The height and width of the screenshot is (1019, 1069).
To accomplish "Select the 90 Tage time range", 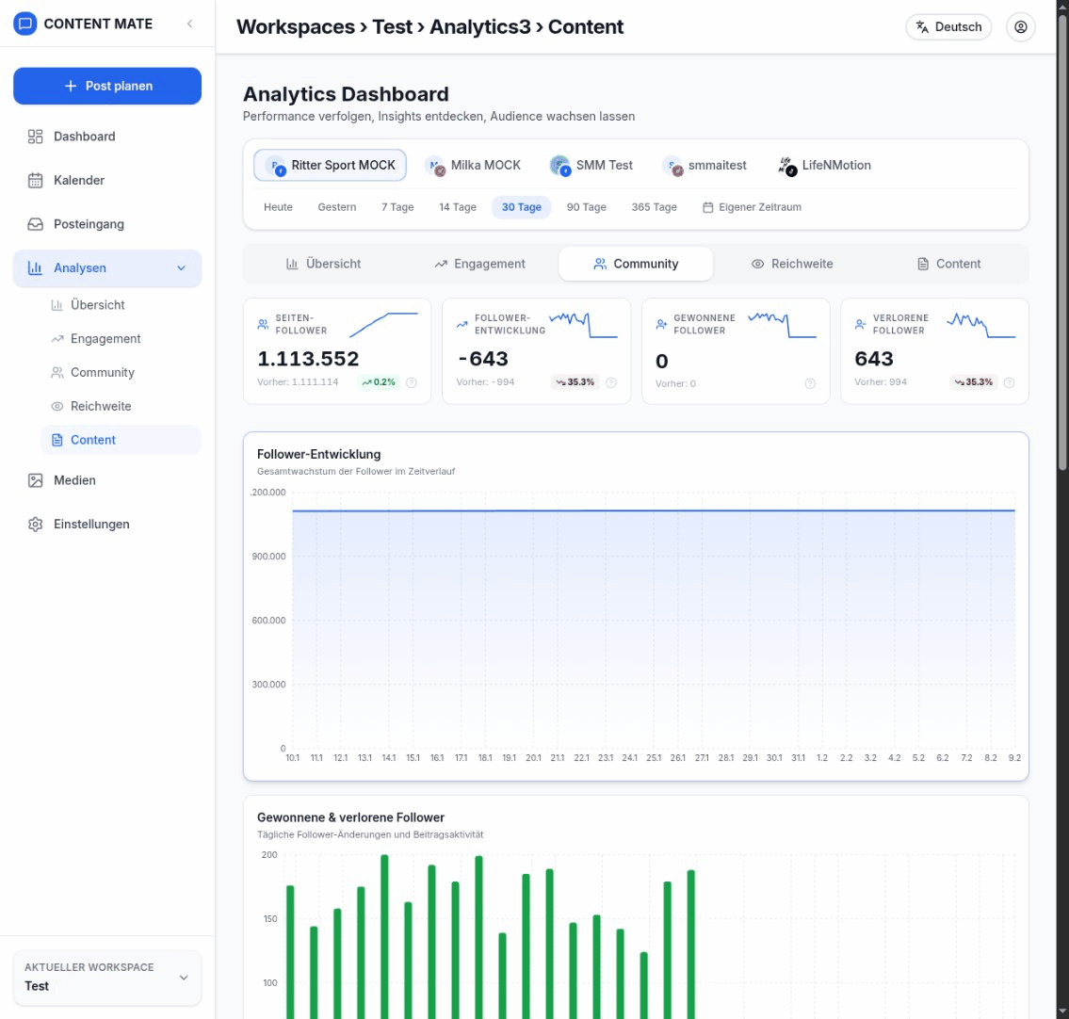I will [586, 207].
